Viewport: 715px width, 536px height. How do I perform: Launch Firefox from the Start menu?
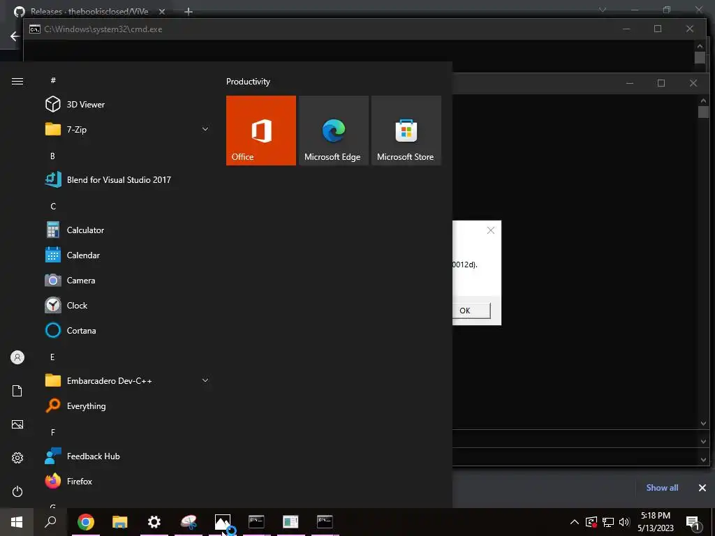point(128,482)
